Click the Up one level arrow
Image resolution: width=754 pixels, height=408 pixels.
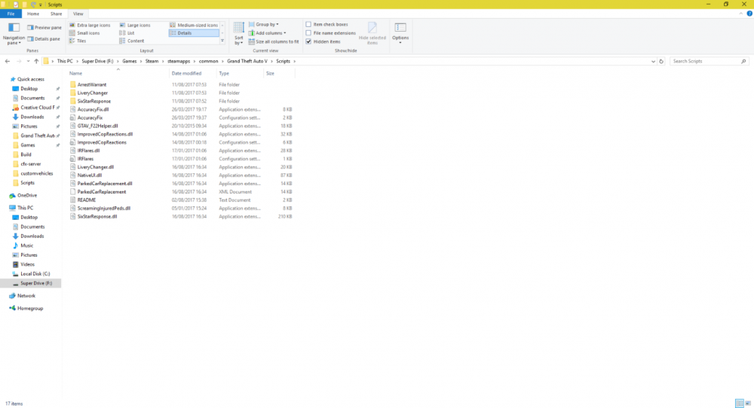[x=35, y=61]
